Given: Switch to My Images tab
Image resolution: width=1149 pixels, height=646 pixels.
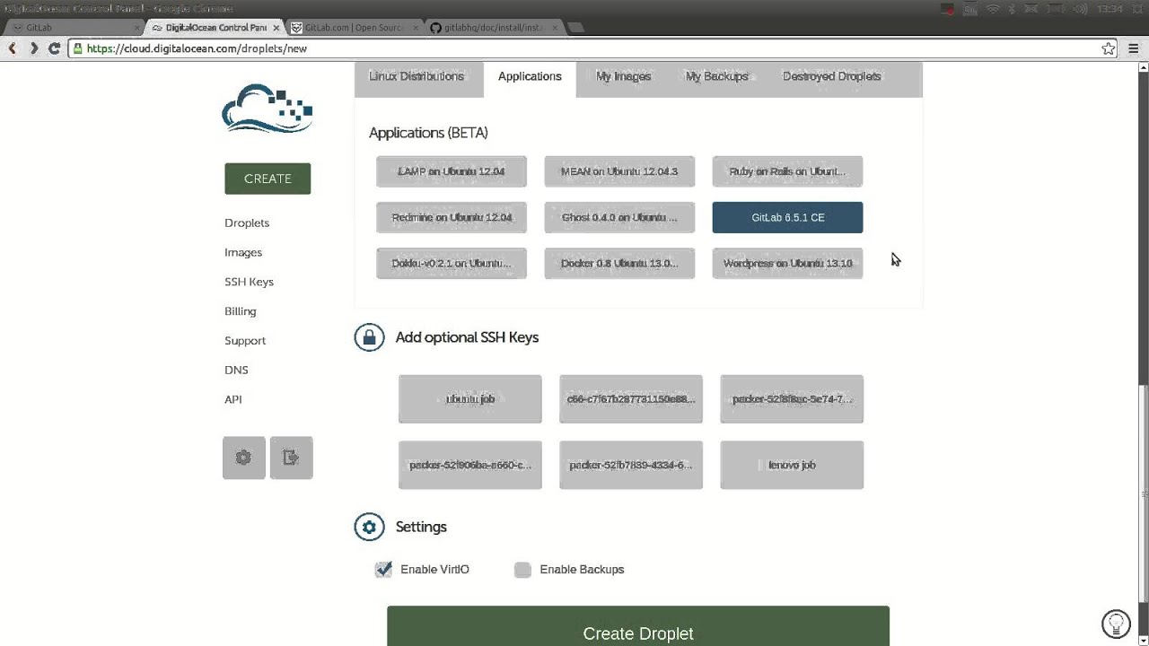Looking at the screenshot, I should (x=624, y=77).
